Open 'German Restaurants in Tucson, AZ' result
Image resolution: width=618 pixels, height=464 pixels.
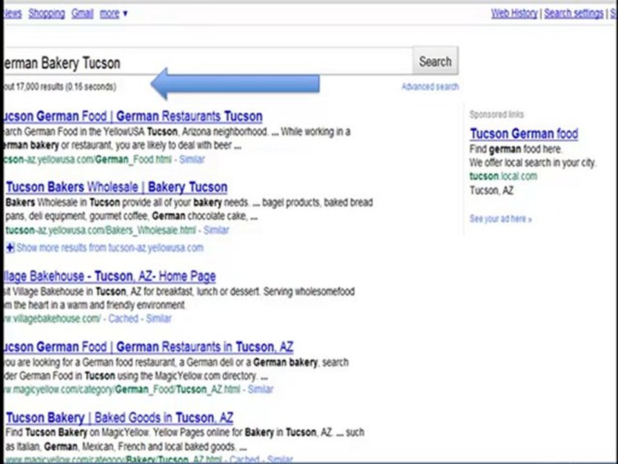tap(148, 347)
